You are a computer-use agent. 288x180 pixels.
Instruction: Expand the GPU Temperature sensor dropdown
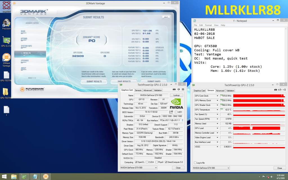point(217,110)
